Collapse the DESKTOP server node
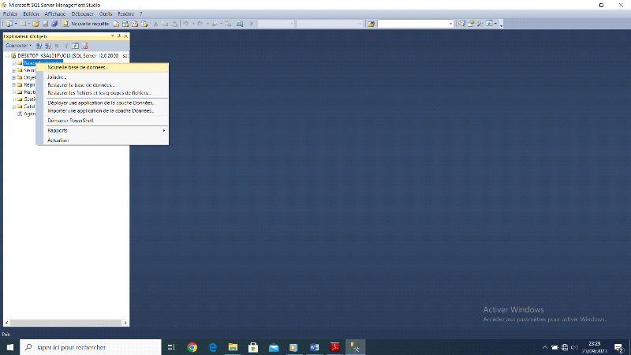The height and width of the screenshot is (355, 631). point(7,56)
